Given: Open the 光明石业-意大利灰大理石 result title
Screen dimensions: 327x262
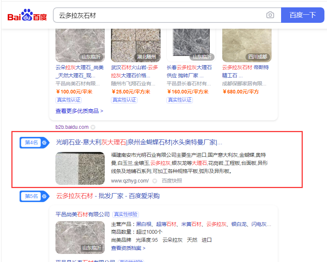Looking at the screenshot, I should [139, 142].
